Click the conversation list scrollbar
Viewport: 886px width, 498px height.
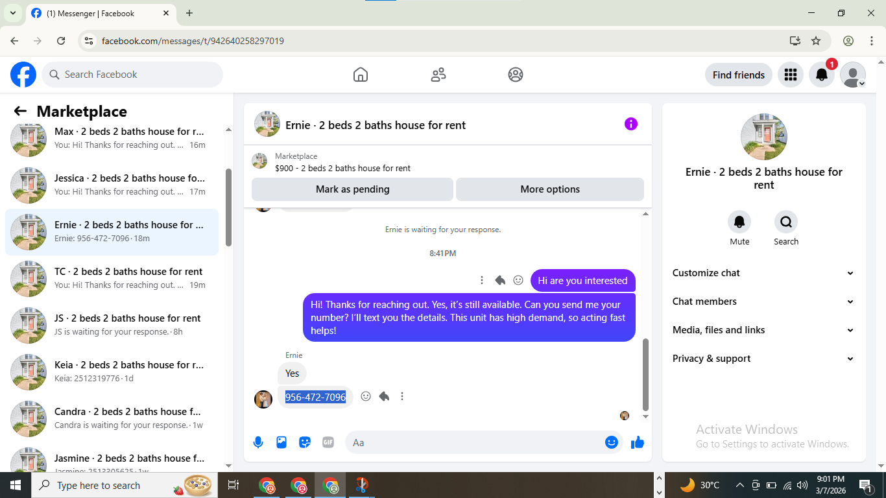click(228, 207)
